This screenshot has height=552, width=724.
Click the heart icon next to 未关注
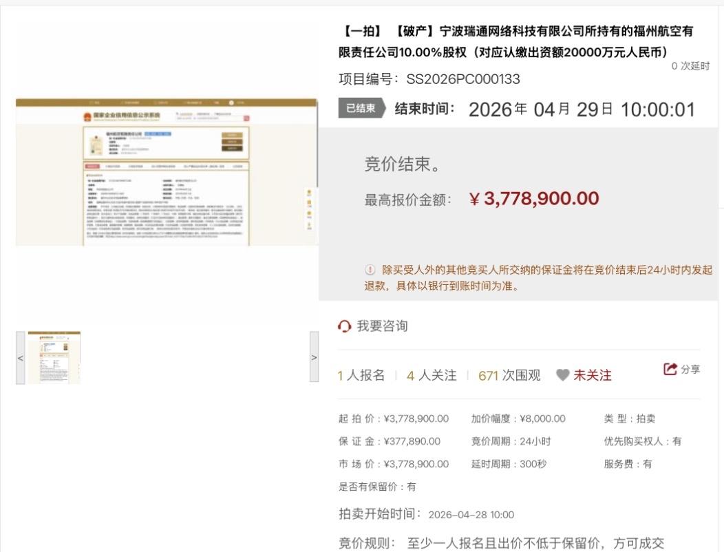tap(562, 375)
